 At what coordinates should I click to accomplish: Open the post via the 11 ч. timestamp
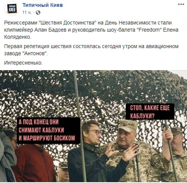click(27, 13)
